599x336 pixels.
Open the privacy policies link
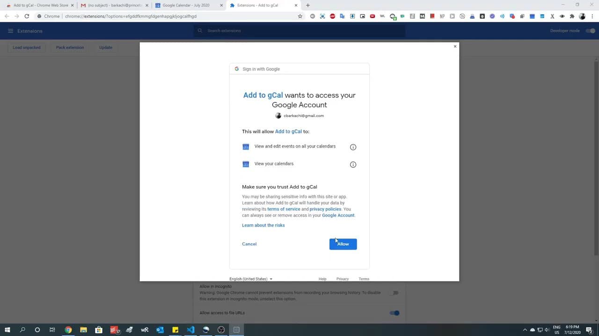325,209
